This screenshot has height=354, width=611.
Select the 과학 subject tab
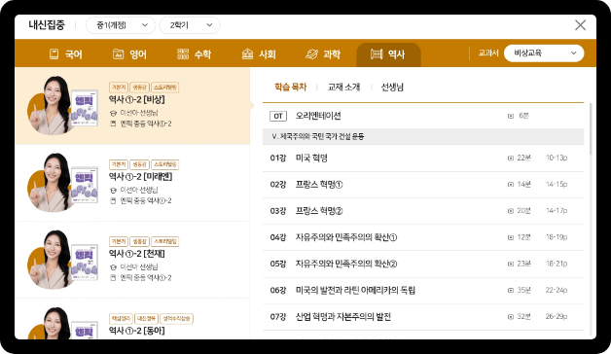pos(323,53)
